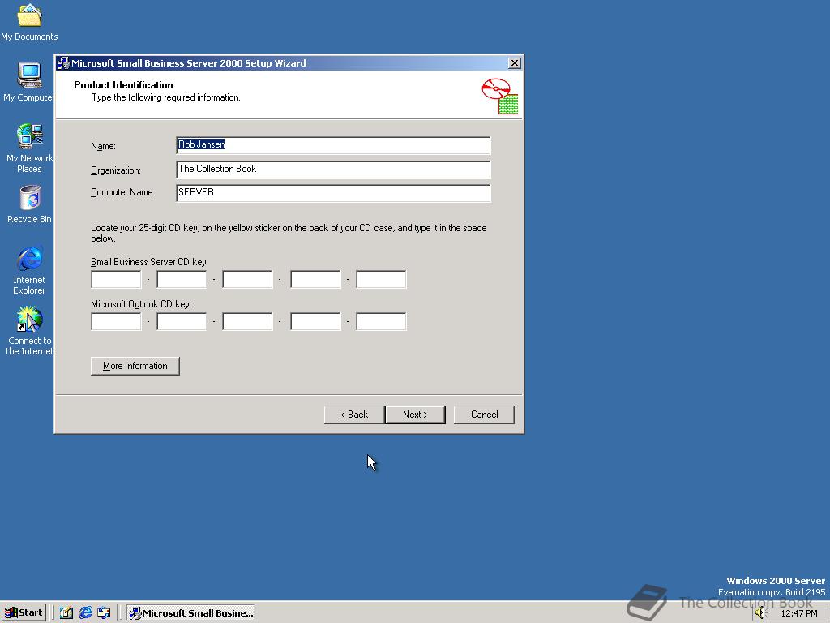Viewport: 830px width, 623px height.
Task: Click the Name input field
Action: [333, 145]
